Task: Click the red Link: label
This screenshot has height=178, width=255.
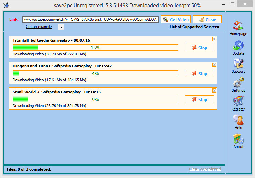Action: [x=14, y=19]
